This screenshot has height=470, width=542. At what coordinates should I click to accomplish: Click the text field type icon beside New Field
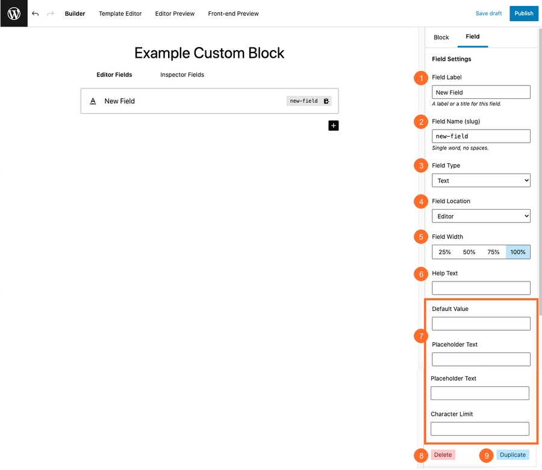point(92,101)
